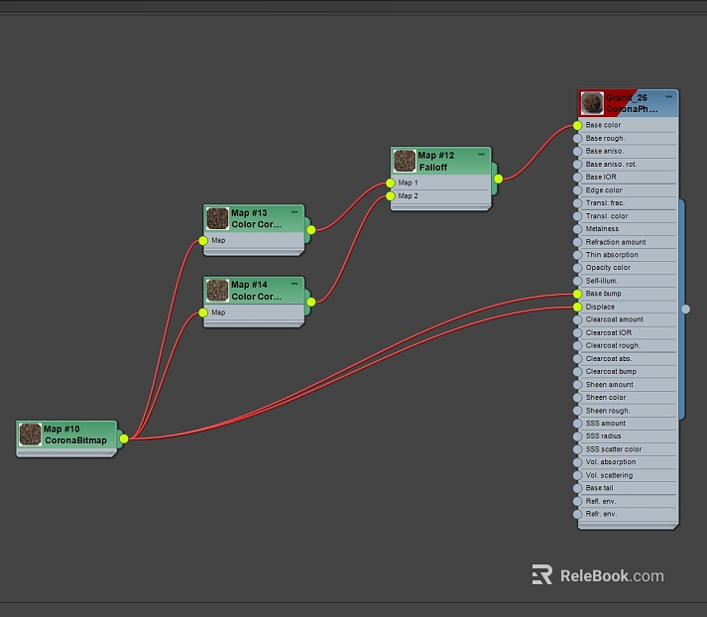Collapse the Map #13 Color Correction node

[x=295, y=211]
